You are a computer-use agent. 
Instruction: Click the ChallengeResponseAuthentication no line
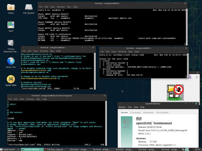click(x=40, y=78)
